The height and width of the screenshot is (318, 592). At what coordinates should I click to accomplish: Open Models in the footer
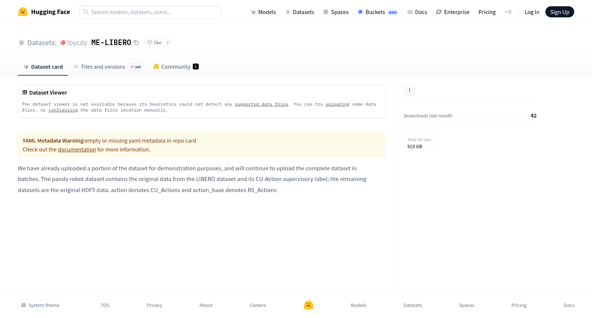click(359, 305)
